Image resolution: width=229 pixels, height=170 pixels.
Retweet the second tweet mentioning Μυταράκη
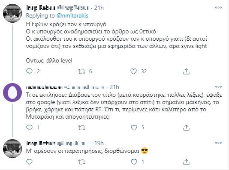(81, 128)
